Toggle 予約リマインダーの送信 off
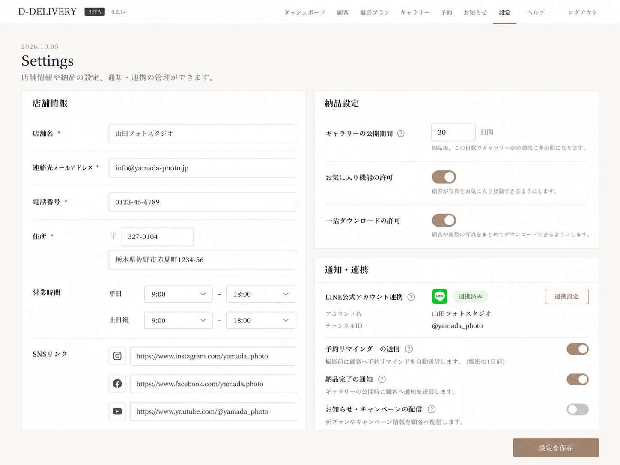 578,349
